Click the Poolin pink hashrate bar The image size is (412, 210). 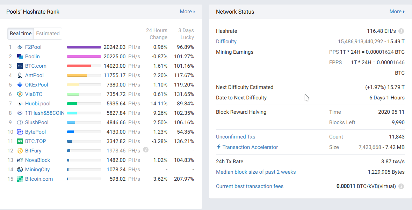[84, 57]
